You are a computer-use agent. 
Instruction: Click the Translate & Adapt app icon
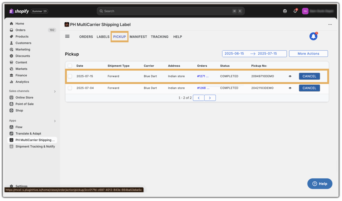pyautogui.click(x=11, y=134)
